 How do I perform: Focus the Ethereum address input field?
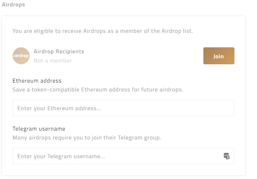tap(123, 108)
